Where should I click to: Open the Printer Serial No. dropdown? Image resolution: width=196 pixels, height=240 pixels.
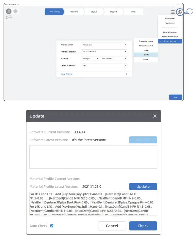(104, 52)
